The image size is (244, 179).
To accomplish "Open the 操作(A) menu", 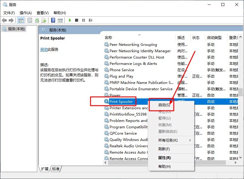I will [x=25, y=13].
